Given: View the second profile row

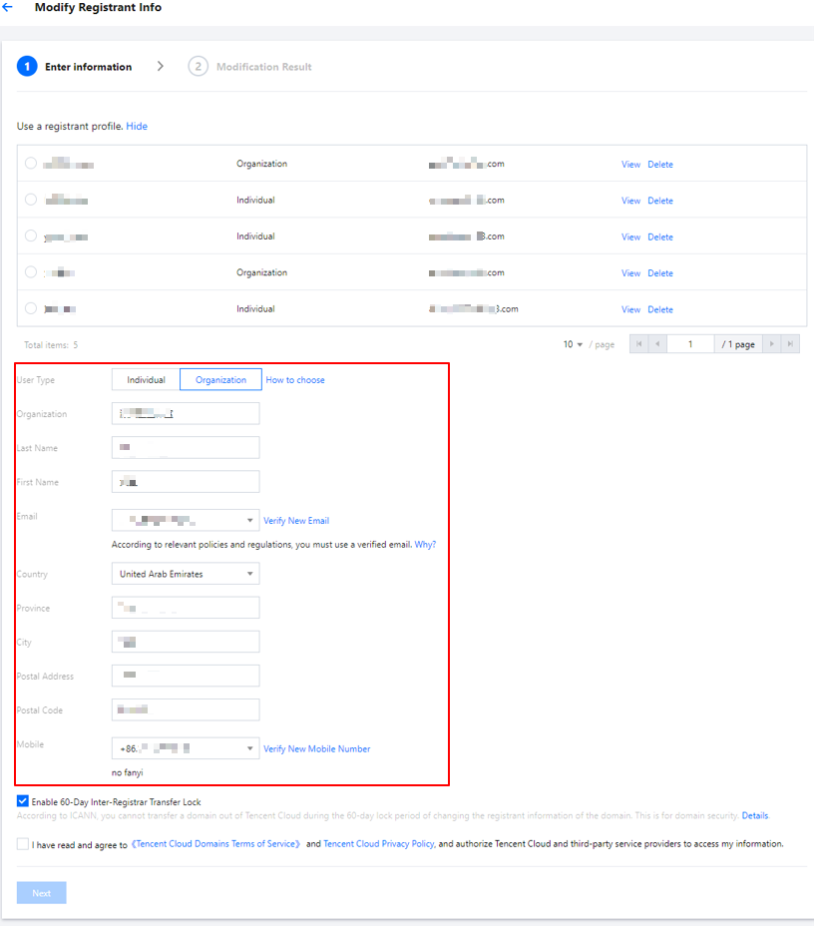Looking at the screenshot, I should coord(630,201).
